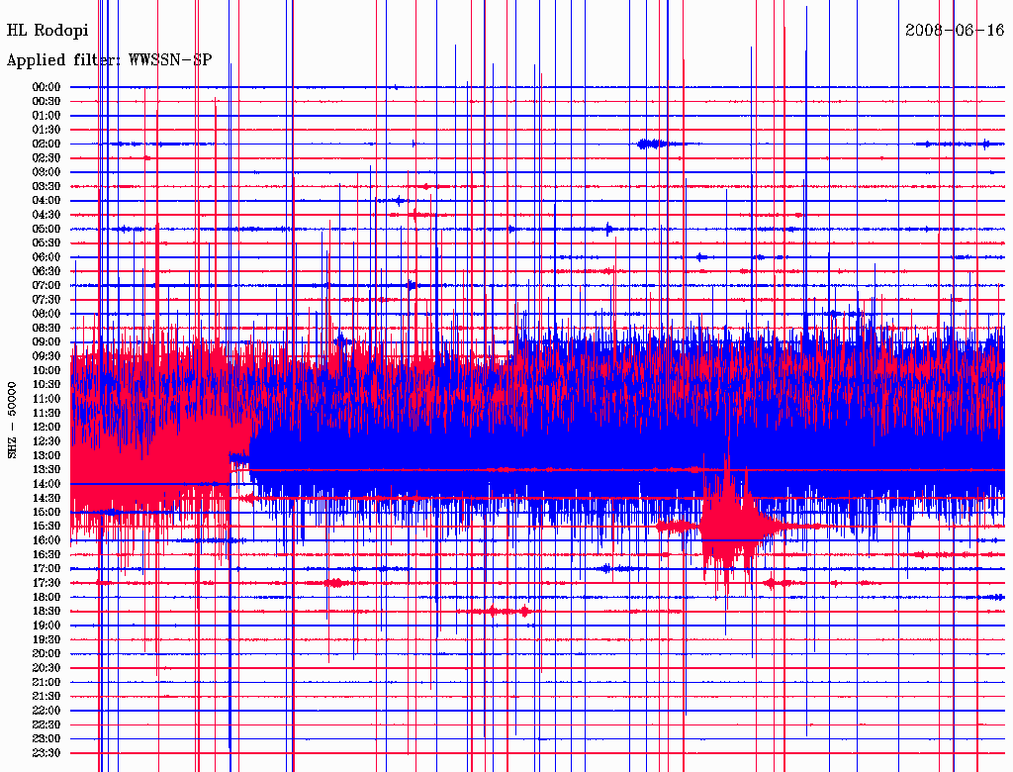
Task: Click the 'Applied filter: WWSSN-SP' label
Action: 109,60
